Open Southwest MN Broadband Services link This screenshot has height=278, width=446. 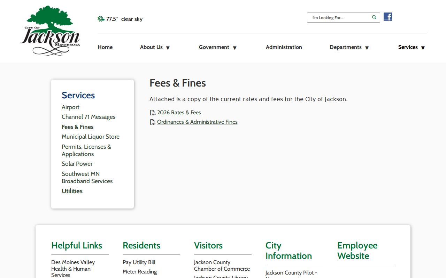(x=87, y=177)
